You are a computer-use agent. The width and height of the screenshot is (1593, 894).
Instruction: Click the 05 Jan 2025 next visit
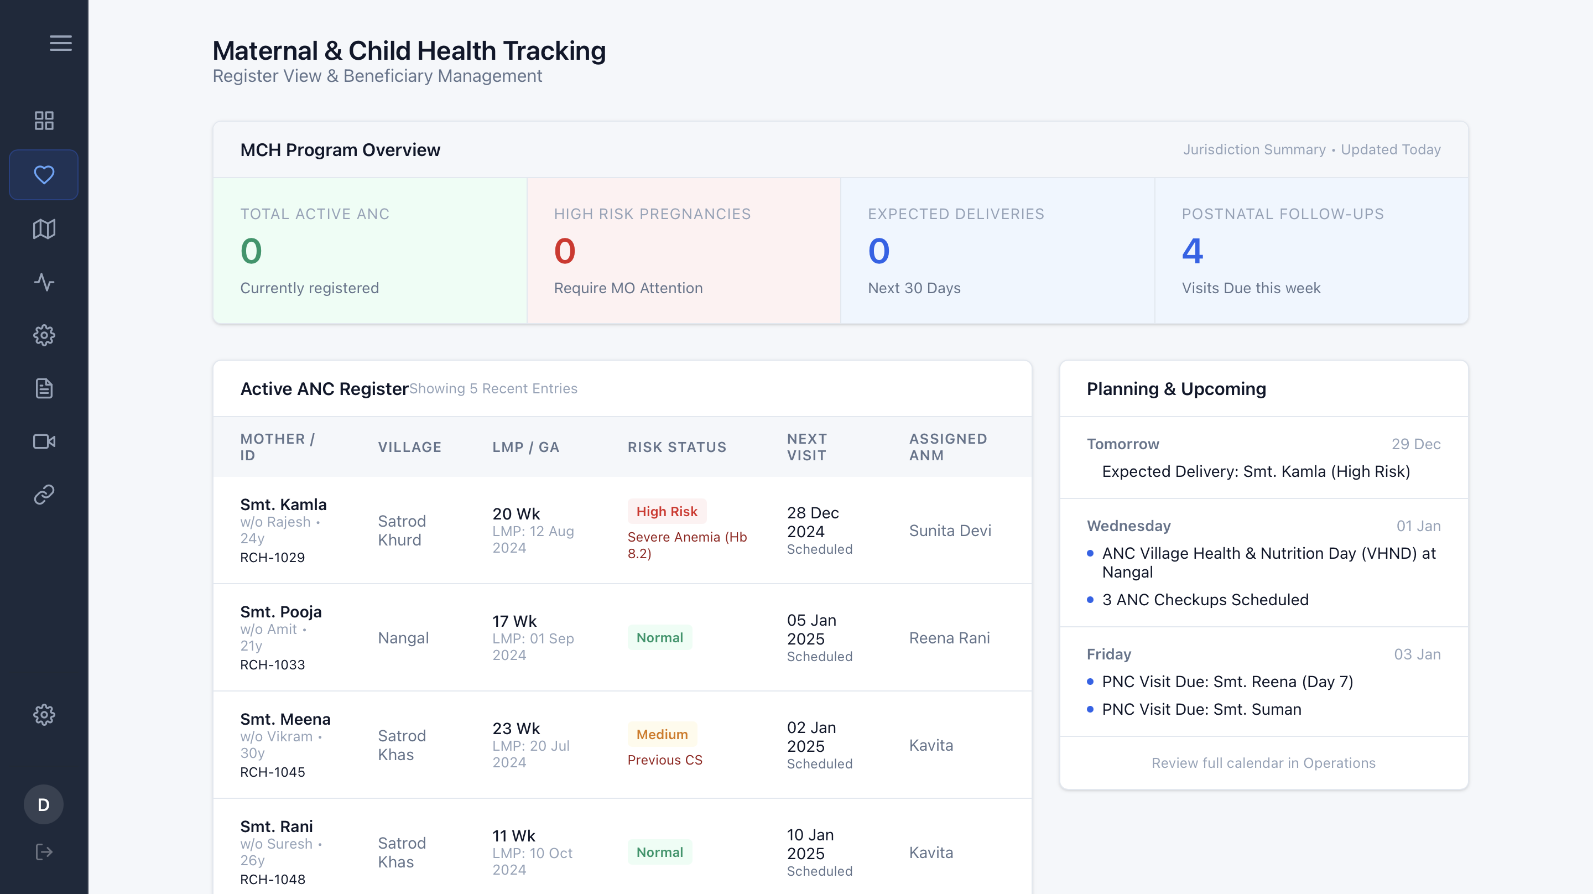(811, 630)
